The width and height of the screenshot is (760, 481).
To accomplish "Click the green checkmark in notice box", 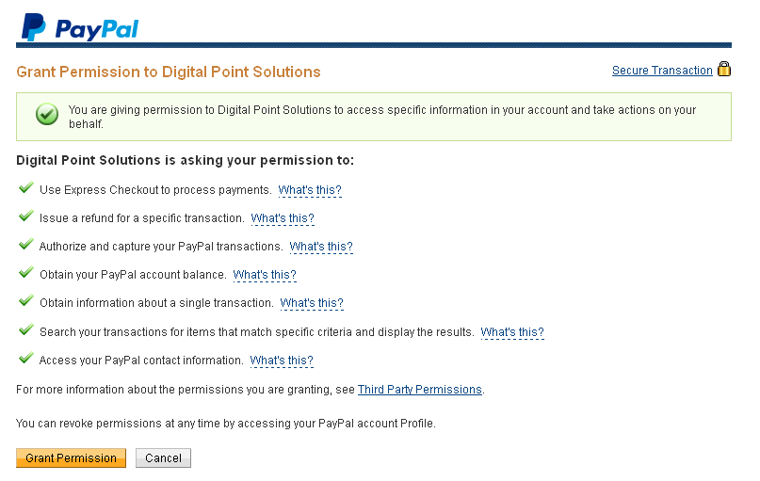I will point(46,115).
